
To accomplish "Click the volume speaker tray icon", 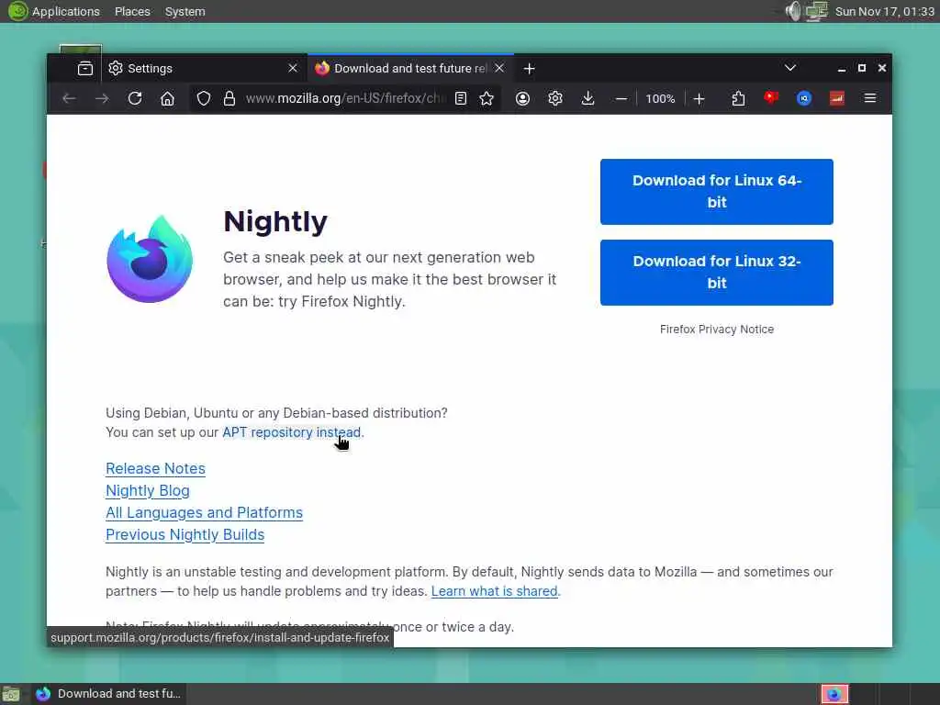I will (x=793, y=11).
